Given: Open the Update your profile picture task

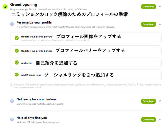Looking at the screenshot, I should pos(37,37).
